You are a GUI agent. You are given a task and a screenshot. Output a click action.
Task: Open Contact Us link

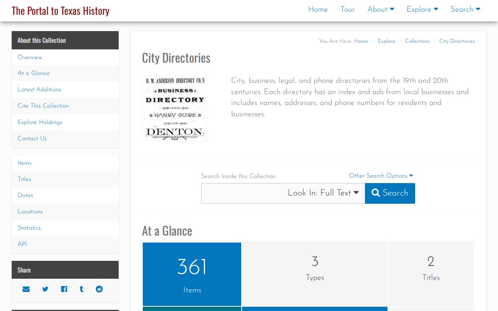point(65,138)
